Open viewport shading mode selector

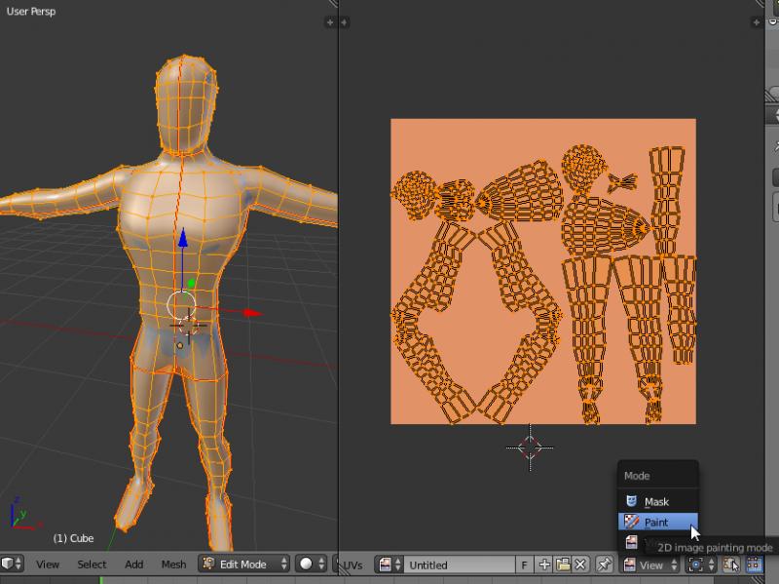coord(312,564)
